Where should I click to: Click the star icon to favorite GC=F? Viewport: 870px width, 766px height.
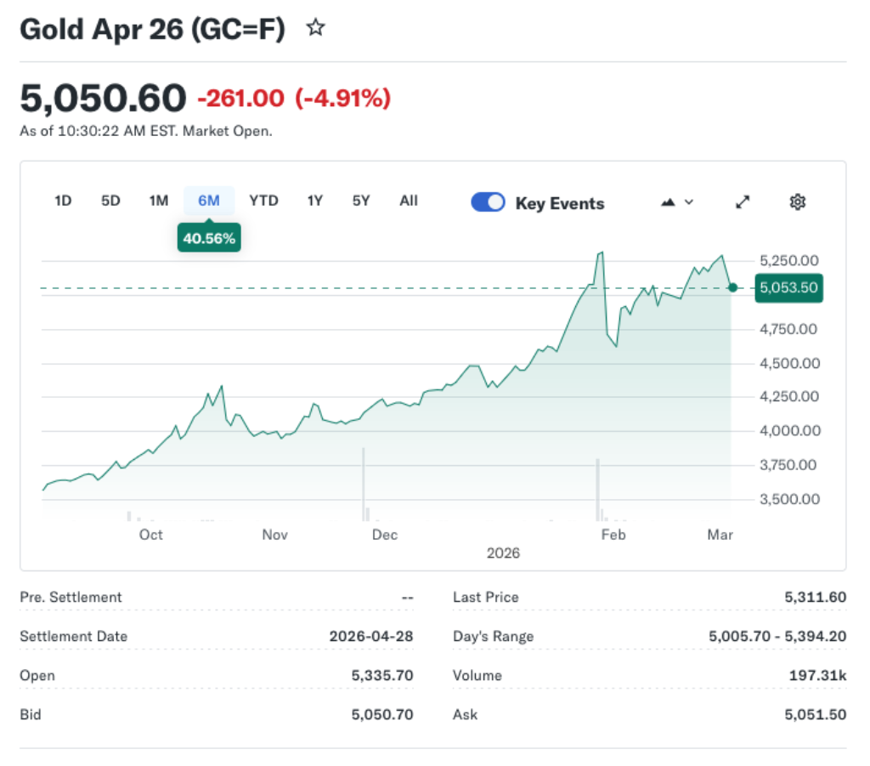pos(315,27)
